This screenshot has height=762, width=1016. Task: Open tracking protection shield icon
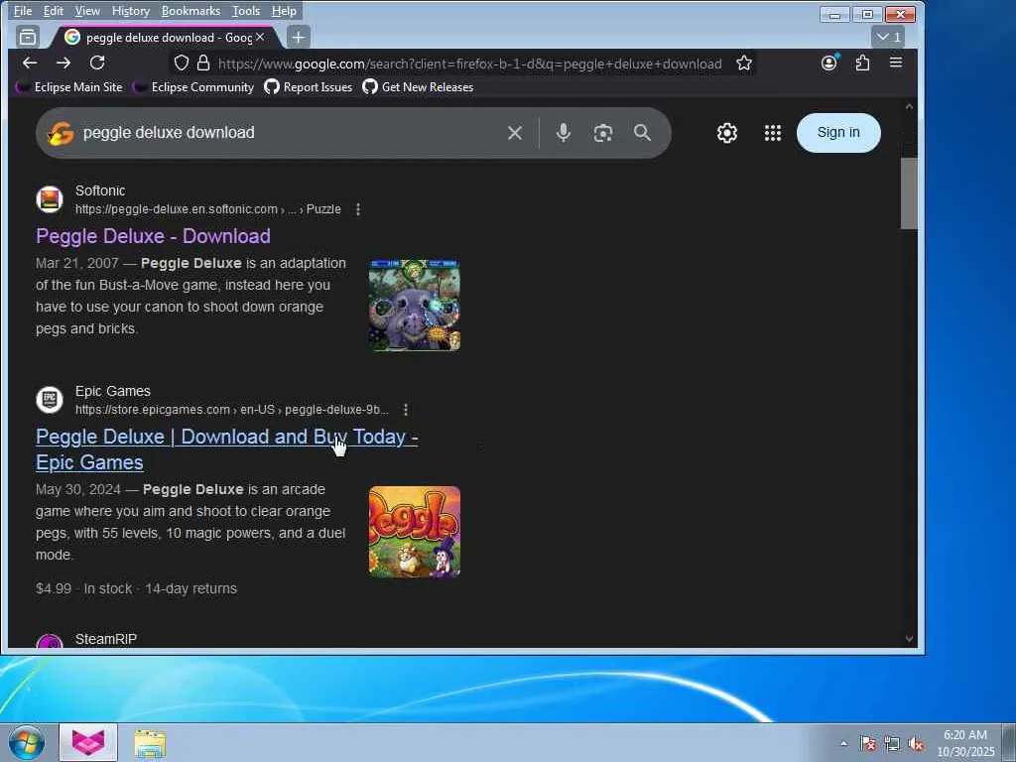(x=182, y=63)
